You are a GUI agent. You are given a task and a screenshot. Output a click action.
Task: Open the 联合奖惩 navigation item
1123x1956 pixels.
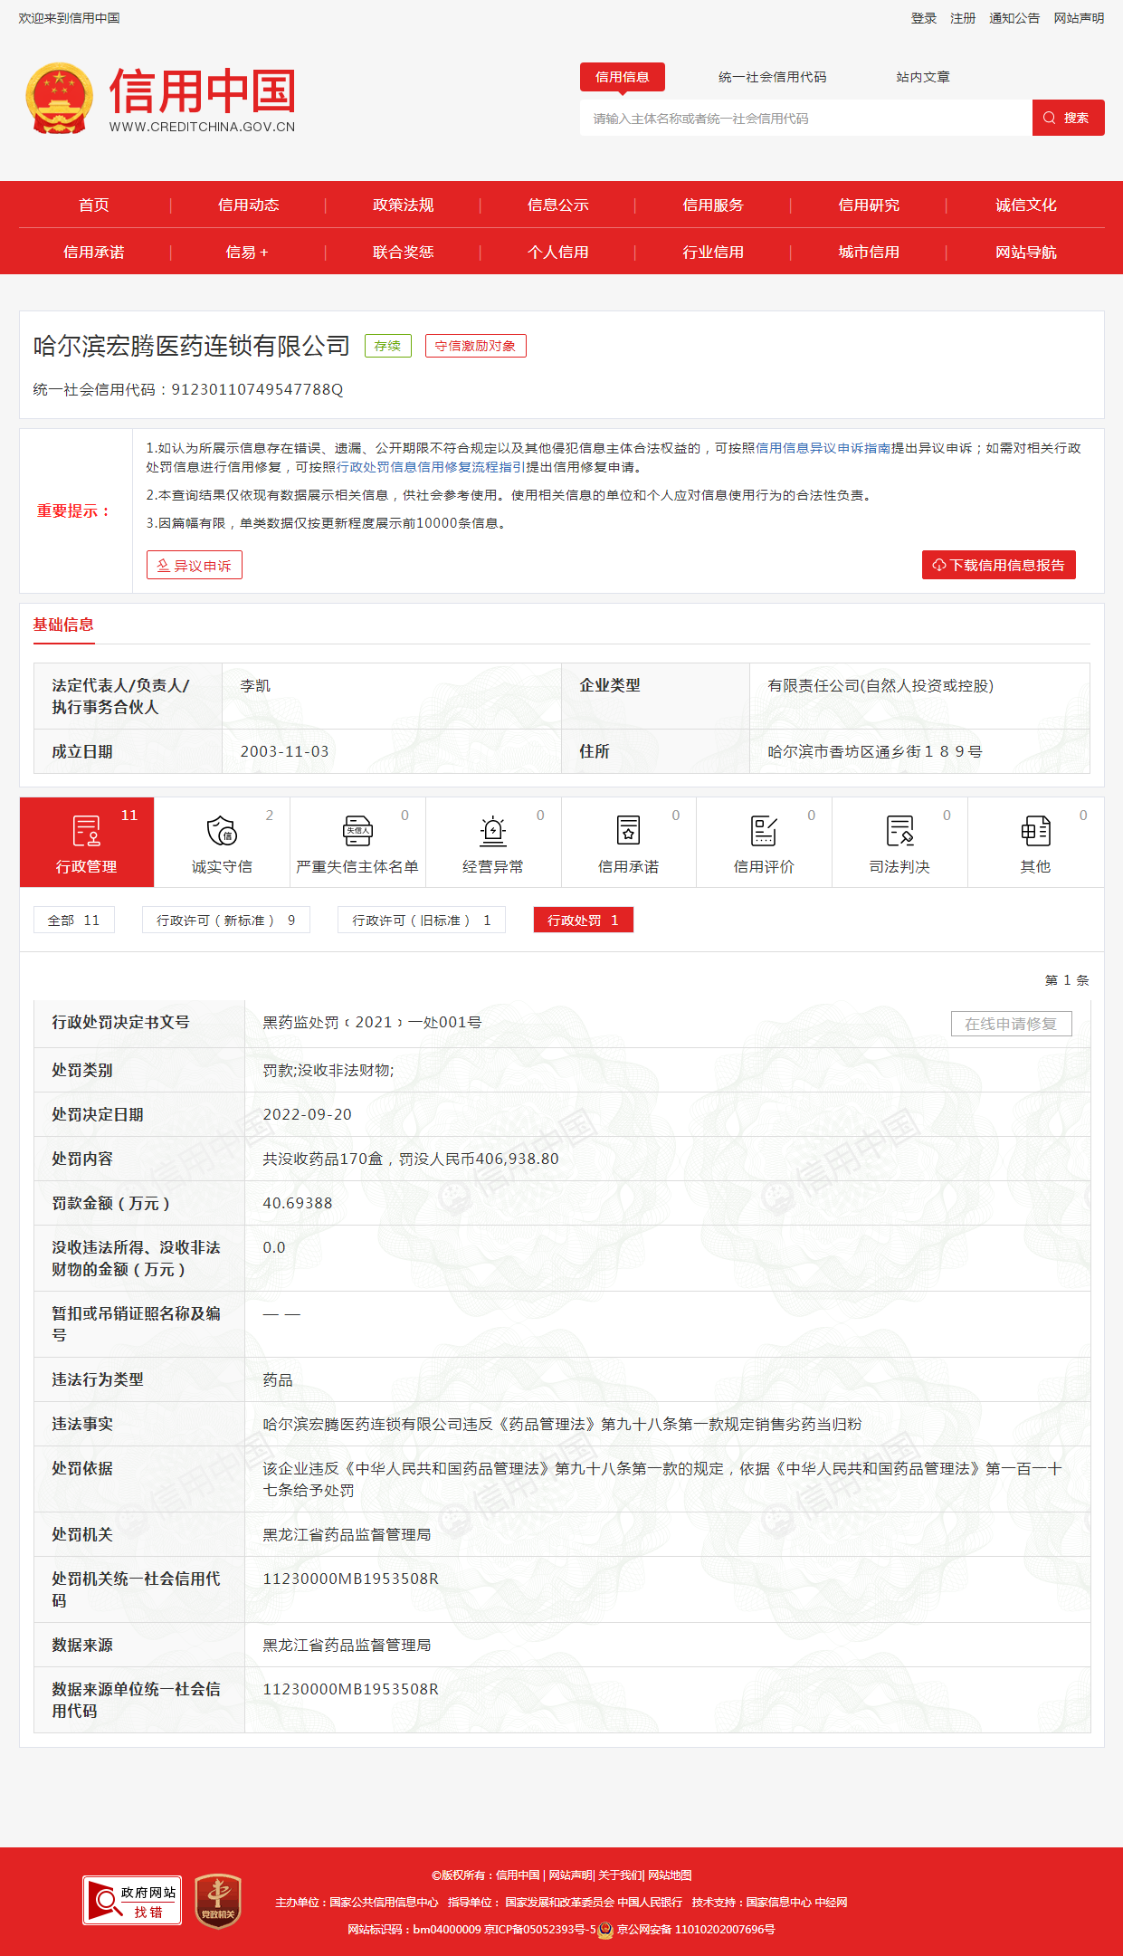click(x=404, y=252)
